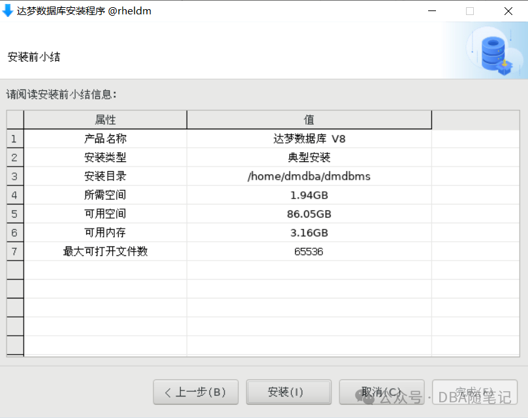
Task: Click the 安装目录 cell
Action: tap(105, 176)
